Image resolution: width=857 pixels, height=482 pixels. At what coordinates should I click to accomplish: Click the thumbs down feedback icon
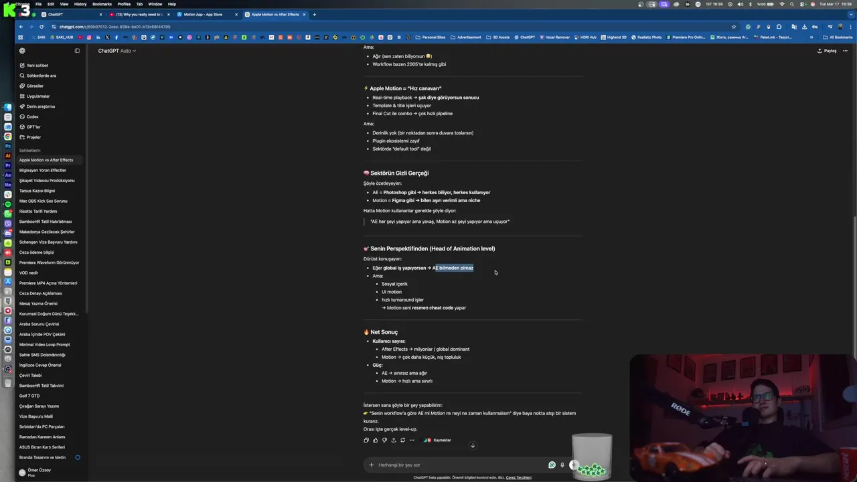[384, 440]
